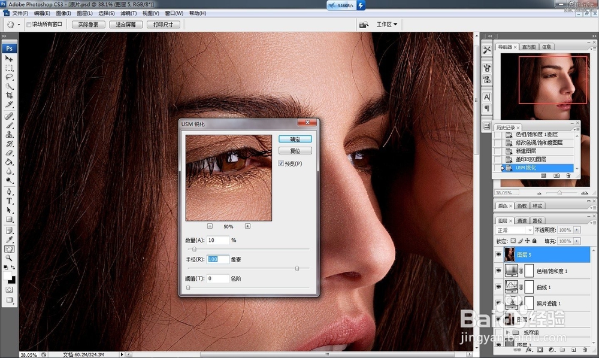Click the 适合屏幕 fit screen button
The height and width of the screenshot is (358, 599).
pyautogui.click(x=126, y=25)
